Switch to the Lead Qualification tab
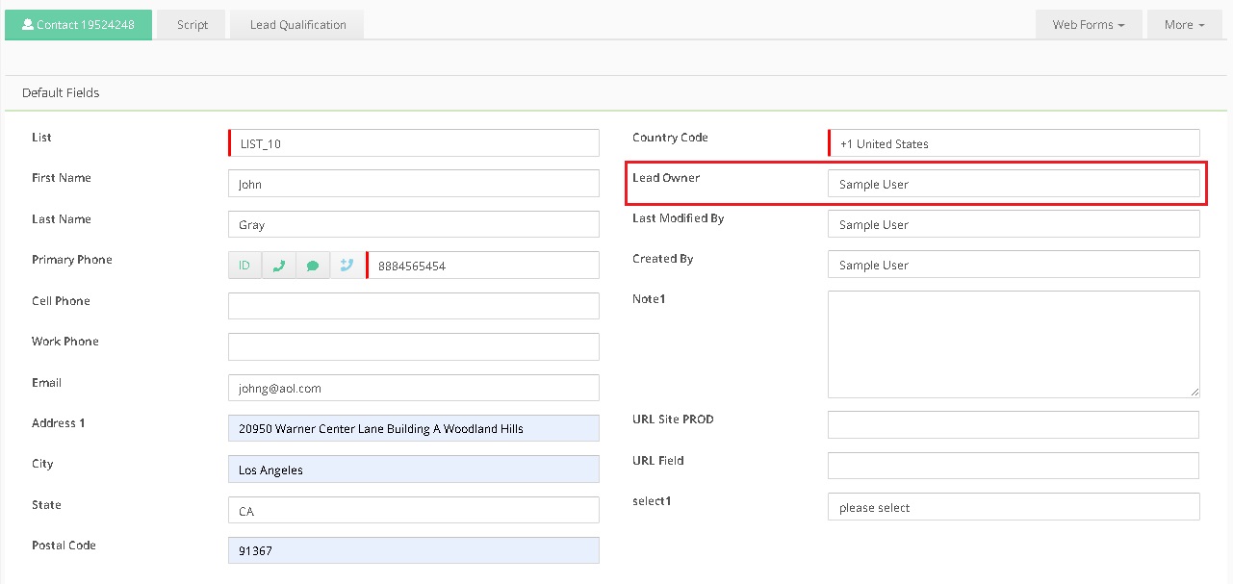The image size is (1233, 584). click(x=297, y=25)
